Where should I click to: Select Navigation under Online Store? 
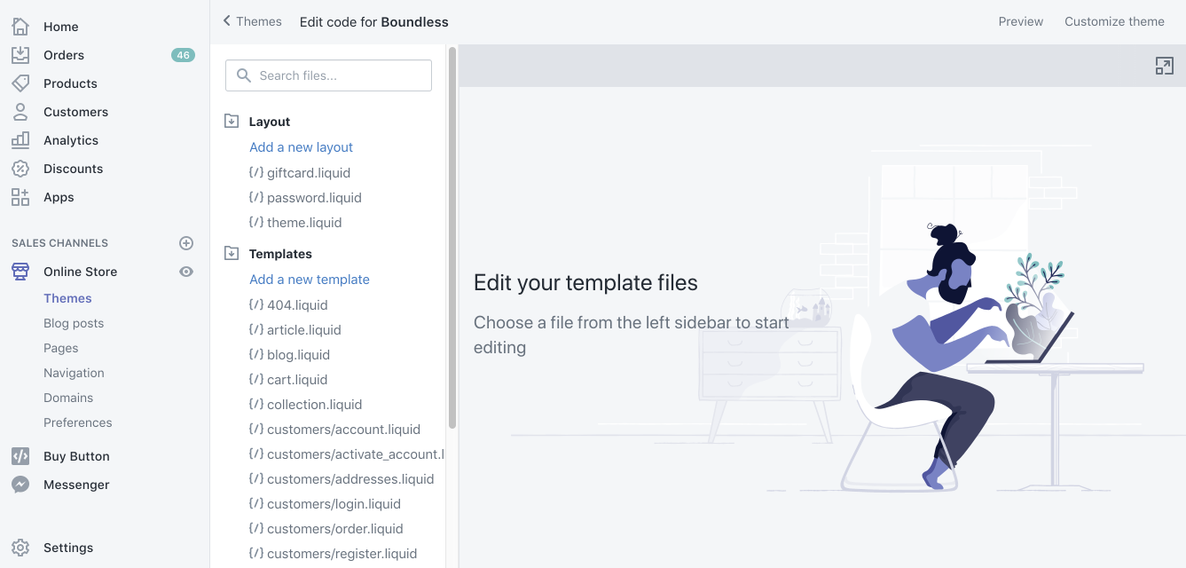(x=74, y=373)
